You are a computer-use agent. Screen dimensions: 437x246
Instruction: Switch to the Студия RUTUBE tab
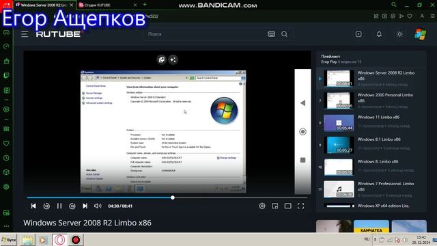click(x=97, y=5)
